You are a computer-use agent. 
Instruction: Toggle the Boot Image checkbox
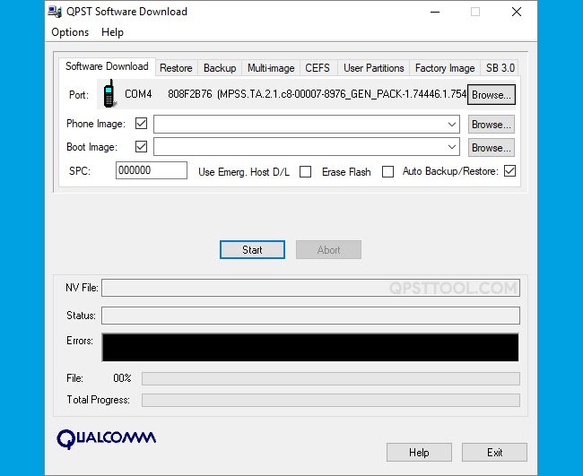coord(142,146)
